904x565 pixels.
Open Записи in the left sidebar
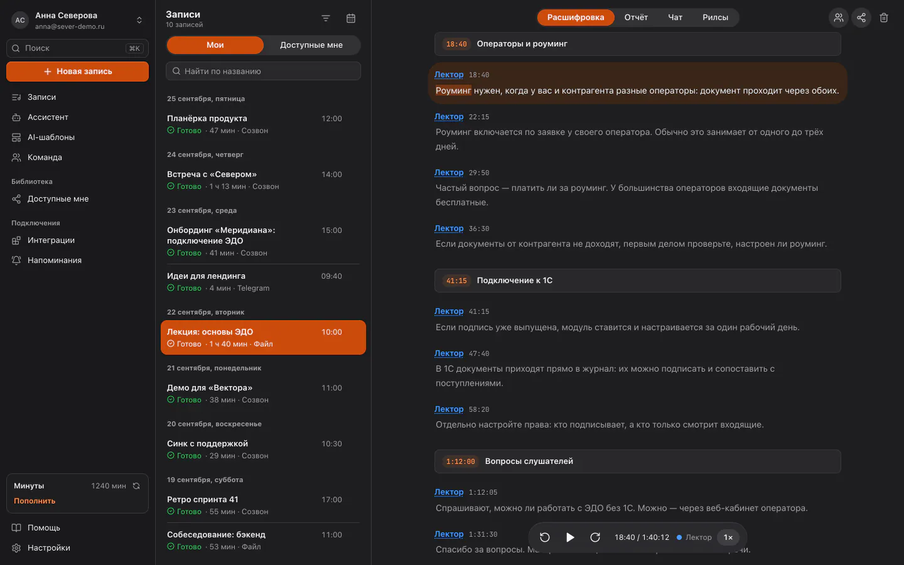click(x=77, y=97)
